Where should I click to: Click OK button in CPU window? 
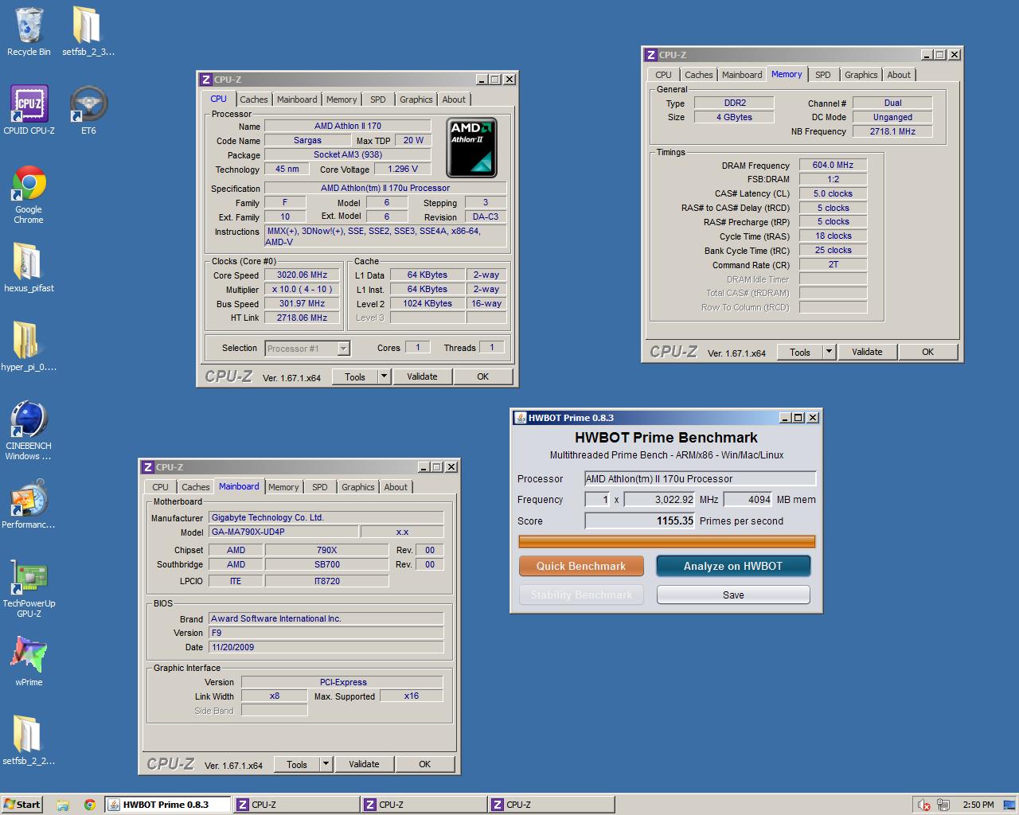[482, 376]
